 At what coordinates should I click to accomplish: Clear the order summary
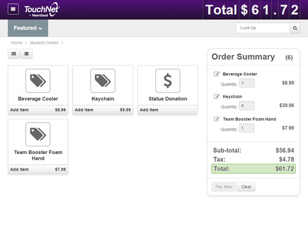246,187
